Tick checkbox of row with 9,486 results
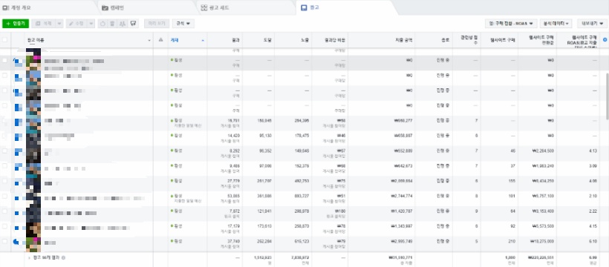Viewport: 609px width, 267px height. click(4, 165)
